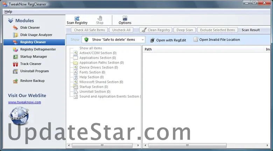Click the Path column header
The image size is (273, 151).
click(x=203, y=49)
